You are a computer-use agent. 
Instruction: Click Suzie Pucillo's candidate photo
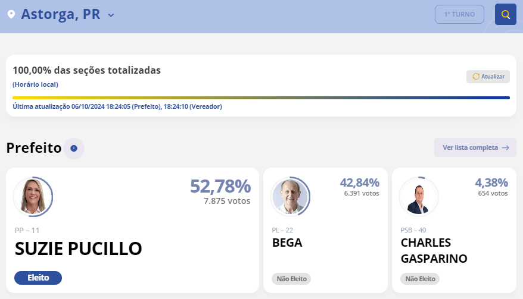pyautogui.click(x=33, y=197)
